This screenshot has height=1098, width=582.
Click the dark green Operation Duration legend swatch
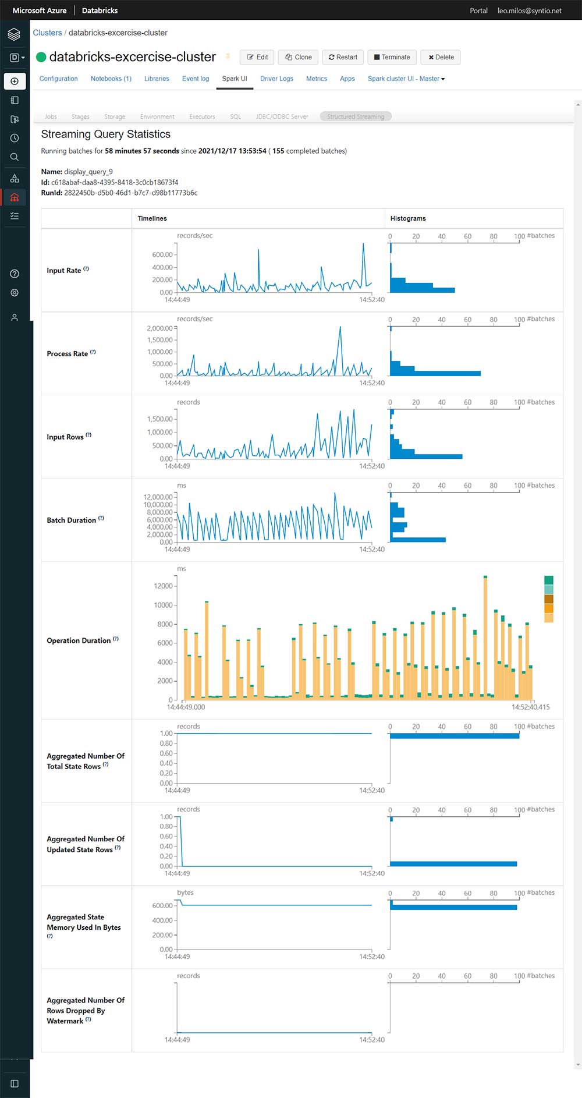[548, 580]
